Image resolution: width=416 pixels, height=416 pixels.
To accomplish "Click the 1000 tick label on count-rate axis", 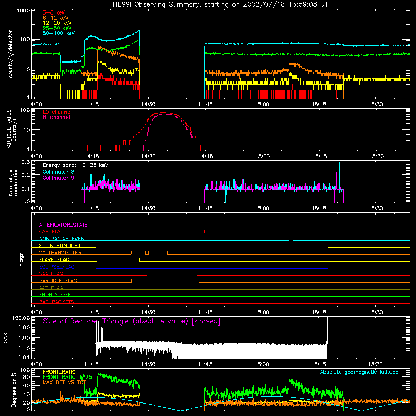I will [x=23, y=11].
